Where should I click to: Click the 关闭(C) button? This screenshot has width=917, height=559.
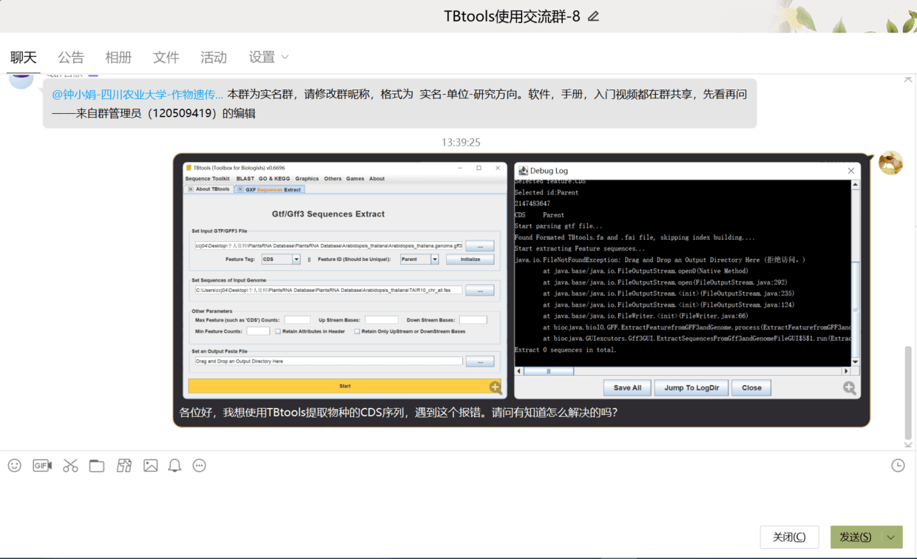point(790,537)
